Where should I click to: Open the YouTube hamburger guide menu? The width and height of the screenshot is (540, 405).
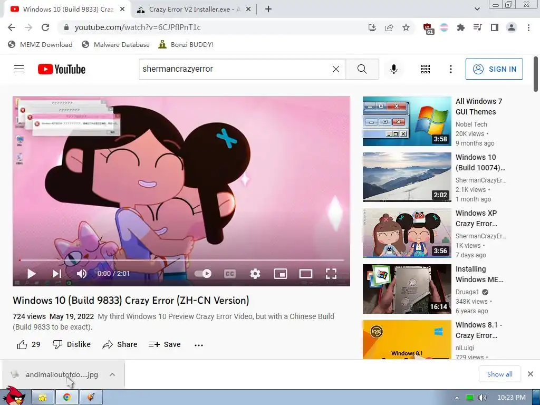[19, 69]
